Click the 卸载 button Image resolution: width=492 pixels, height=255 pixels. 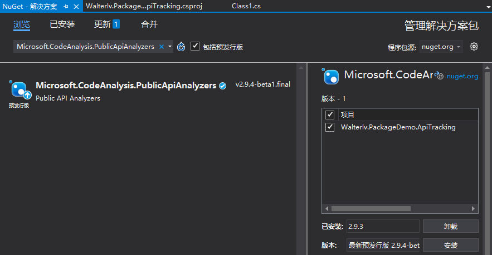pyautogui.click(x=451, y=226)
